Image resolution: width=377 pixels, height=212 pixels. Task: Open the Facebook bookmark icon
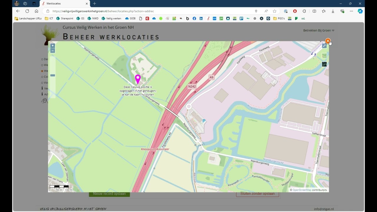194,19
